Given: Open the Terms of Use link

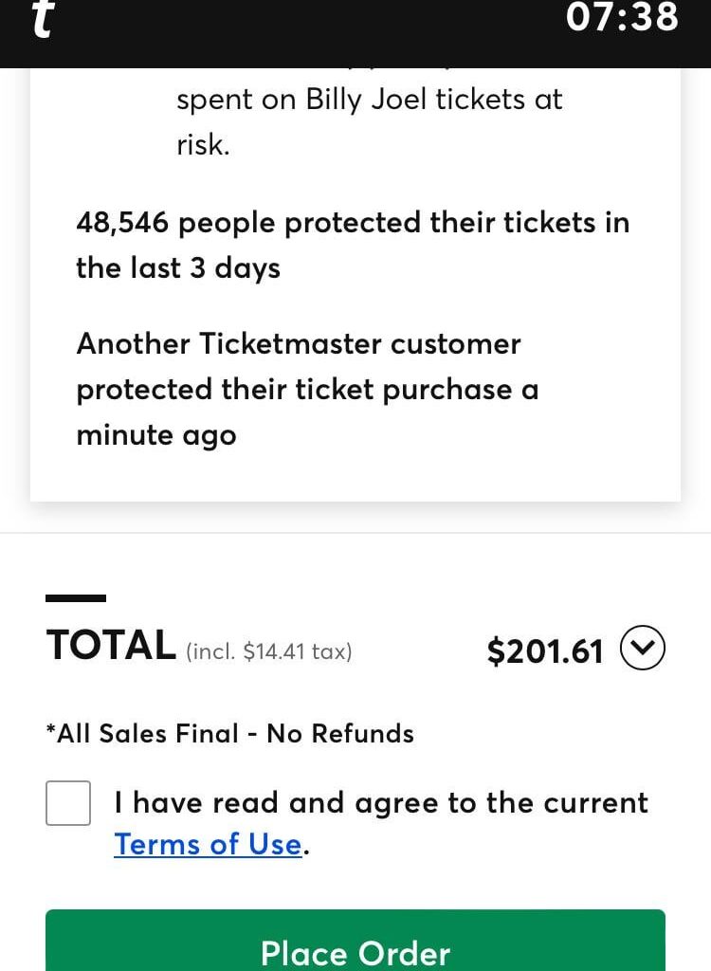Looking at the screenshot, I should tap(208, 844).
